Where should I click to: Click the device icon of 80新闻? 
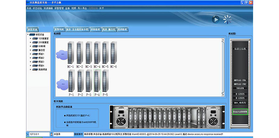[35, 46]
